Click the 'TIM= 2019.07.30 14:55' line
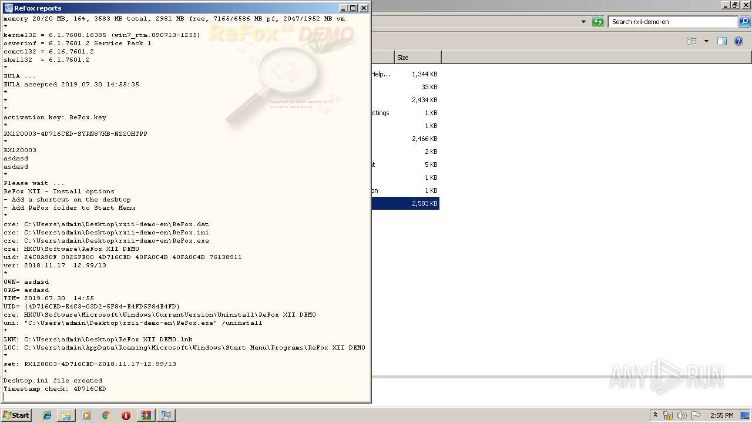The image size is (752, 423). pos(49,298)
